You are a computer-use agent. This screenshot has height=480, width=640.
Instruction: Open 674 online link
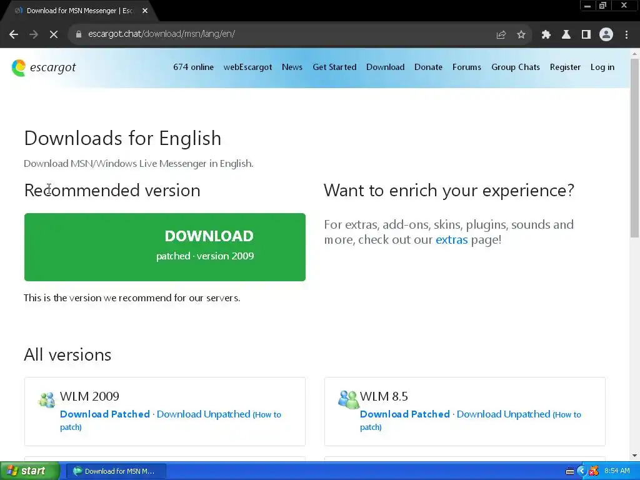[193, 67]
